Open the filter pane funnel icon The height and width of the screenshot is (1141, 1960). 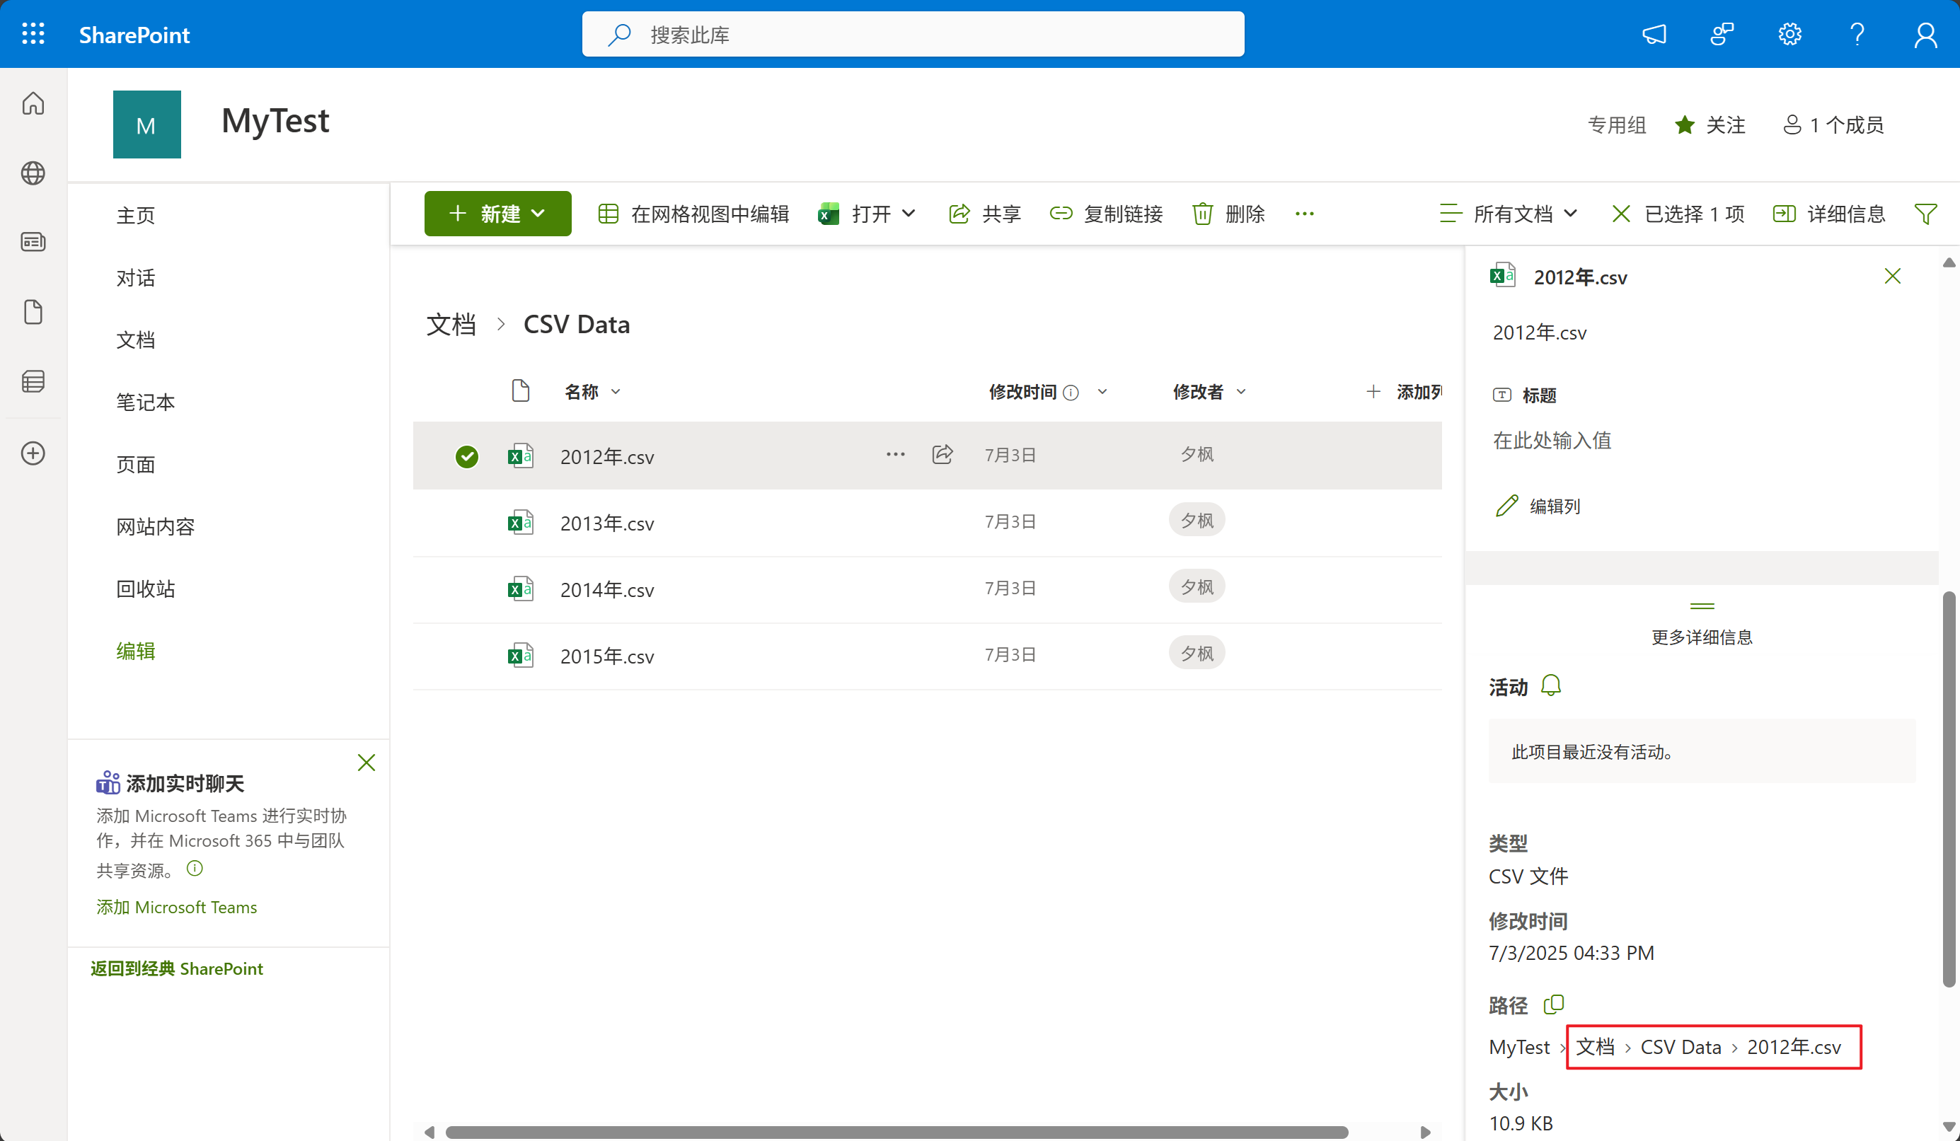pyautogui.click(x=1925, y=214)
